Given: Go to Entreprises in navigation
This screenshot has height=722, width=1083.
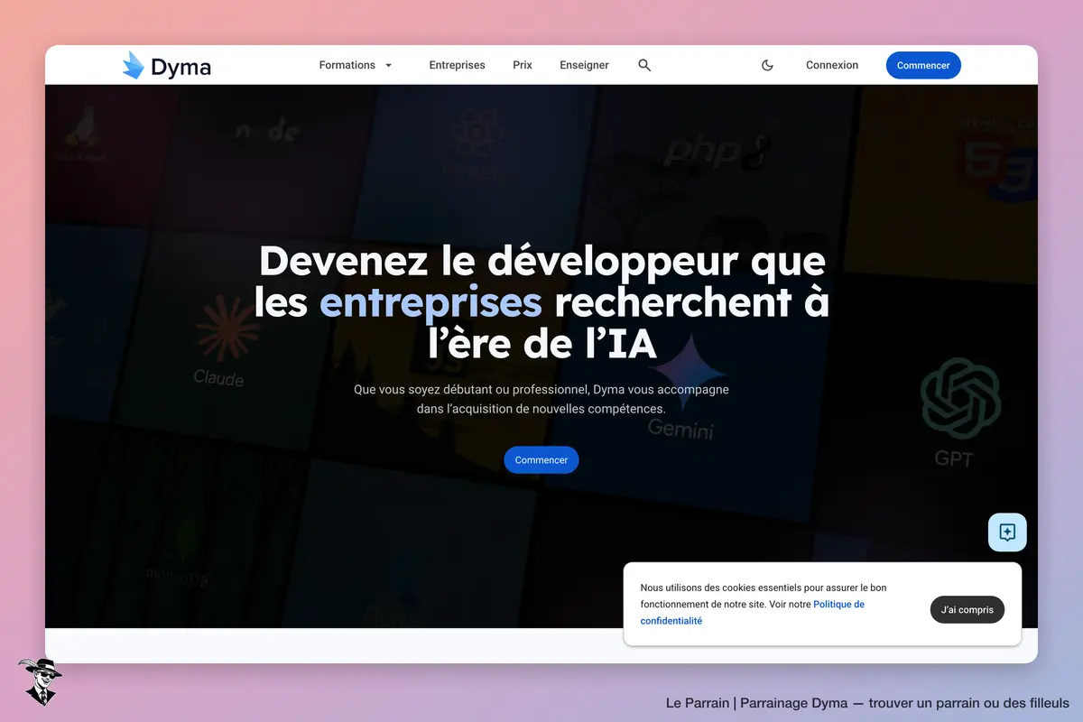Looking at the screenshot, I should [457, 65].
